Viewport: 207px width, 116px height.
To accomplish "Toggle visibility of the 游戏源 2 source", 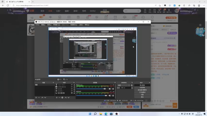I will 72,91.
